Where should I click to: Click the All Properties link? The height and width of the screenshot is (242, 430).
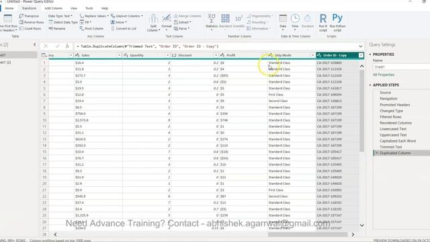[x=384, y=75]
